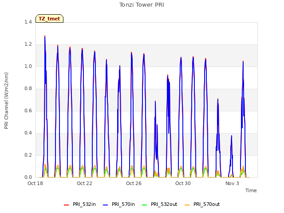
Task: Toggle the PRI_532in legend entry
Action: pos(80,204)
